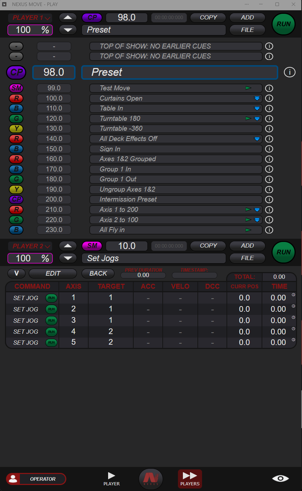Viewport: 302px width, 491px height.
Task: Click the SM type badge in Player 2 header
Action: point(92,246)
